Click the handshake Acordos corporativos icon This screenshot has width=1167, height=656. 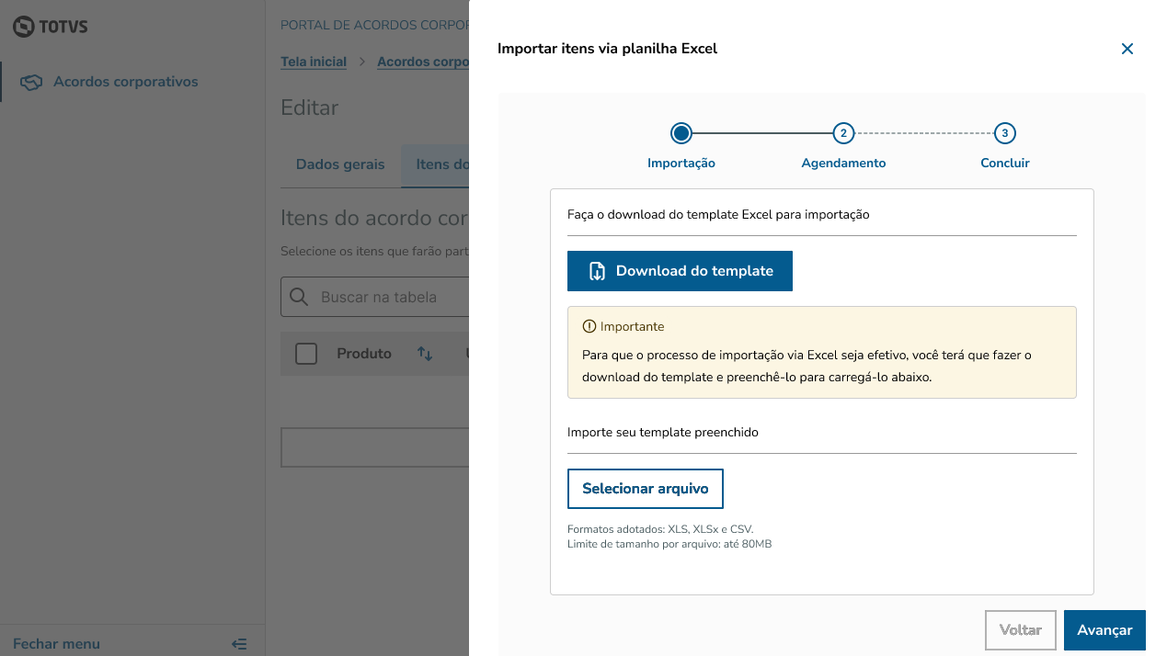click(x=31, y=83)
